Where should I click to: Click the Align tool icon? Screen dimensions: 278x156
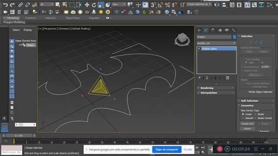tap(224, 5)
